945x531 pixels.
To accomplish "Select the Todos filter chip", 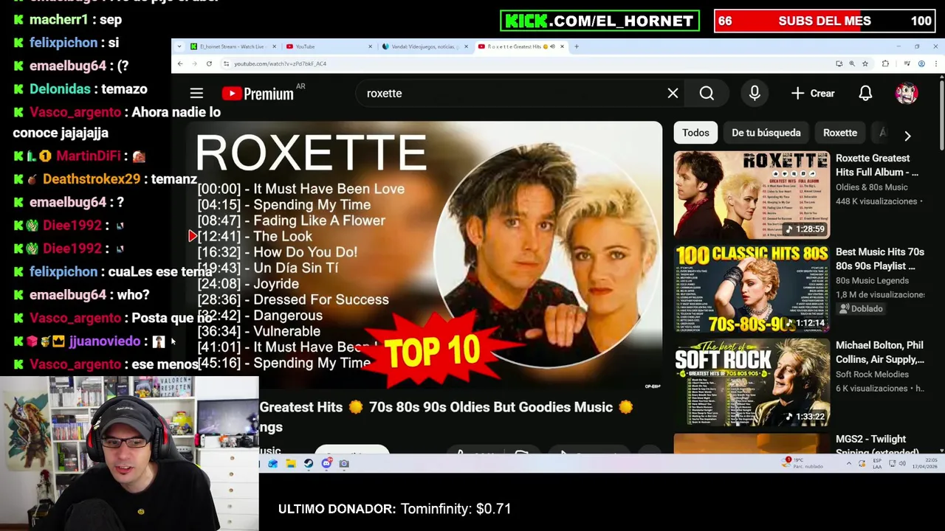I will coord(695,133).
